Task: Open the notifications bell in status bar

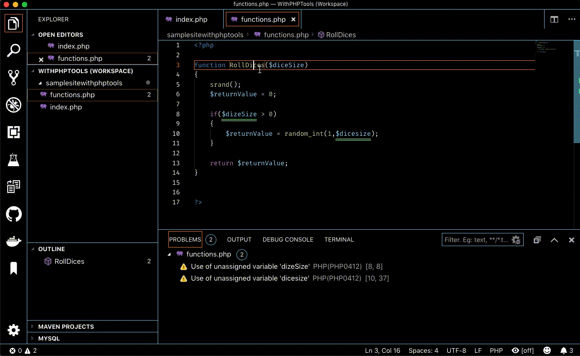Action: 567,351
